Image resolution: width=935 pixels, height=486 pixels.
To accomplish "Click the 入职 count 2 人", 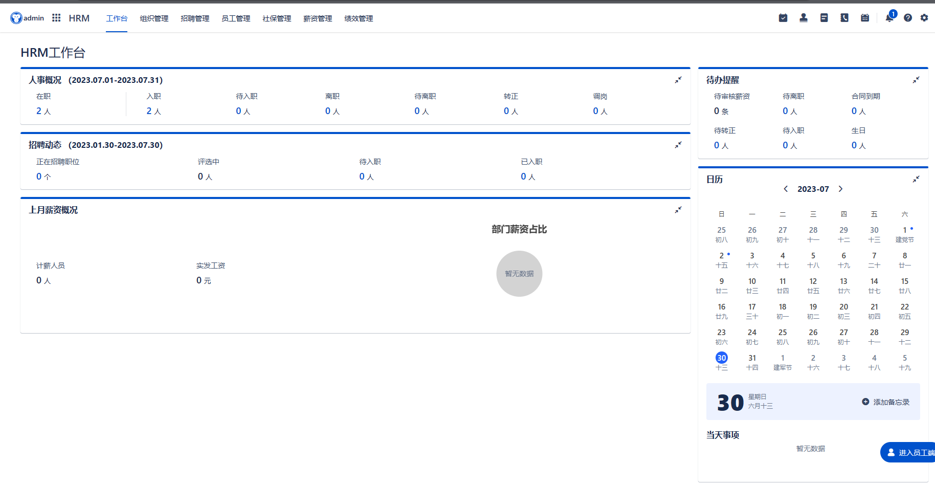I will pos(153,111).
